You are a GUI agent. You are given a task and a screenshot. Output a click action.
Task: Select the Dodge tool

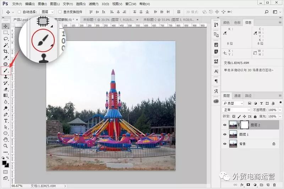click(x=5, y=108)
